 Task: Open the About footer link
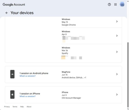click(x=29, y=107)
